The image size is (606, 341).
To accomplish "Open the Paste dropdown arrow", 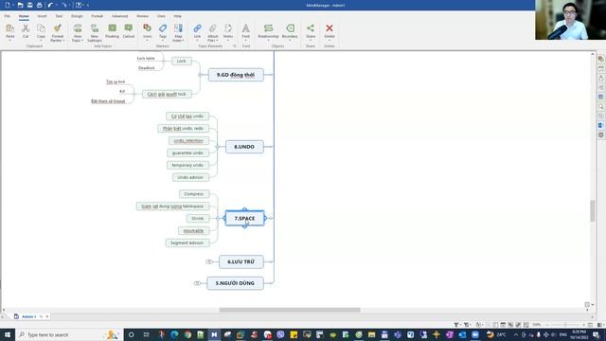I will [10, 40].
